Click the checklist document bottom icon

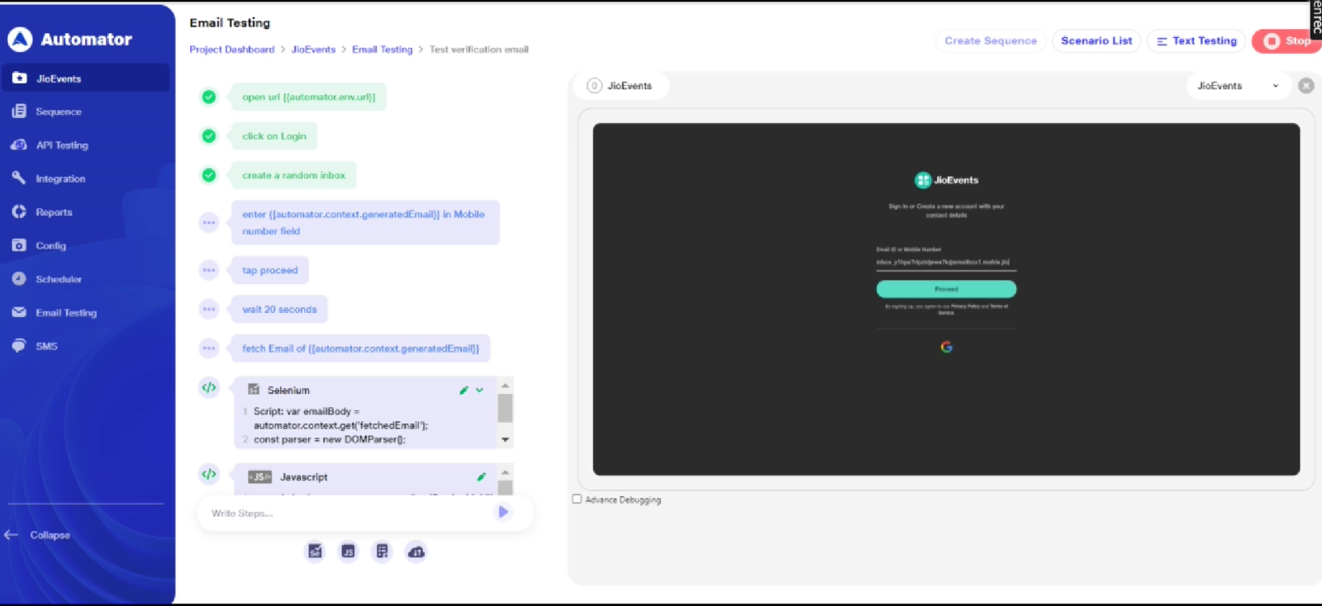pos(382,552)
